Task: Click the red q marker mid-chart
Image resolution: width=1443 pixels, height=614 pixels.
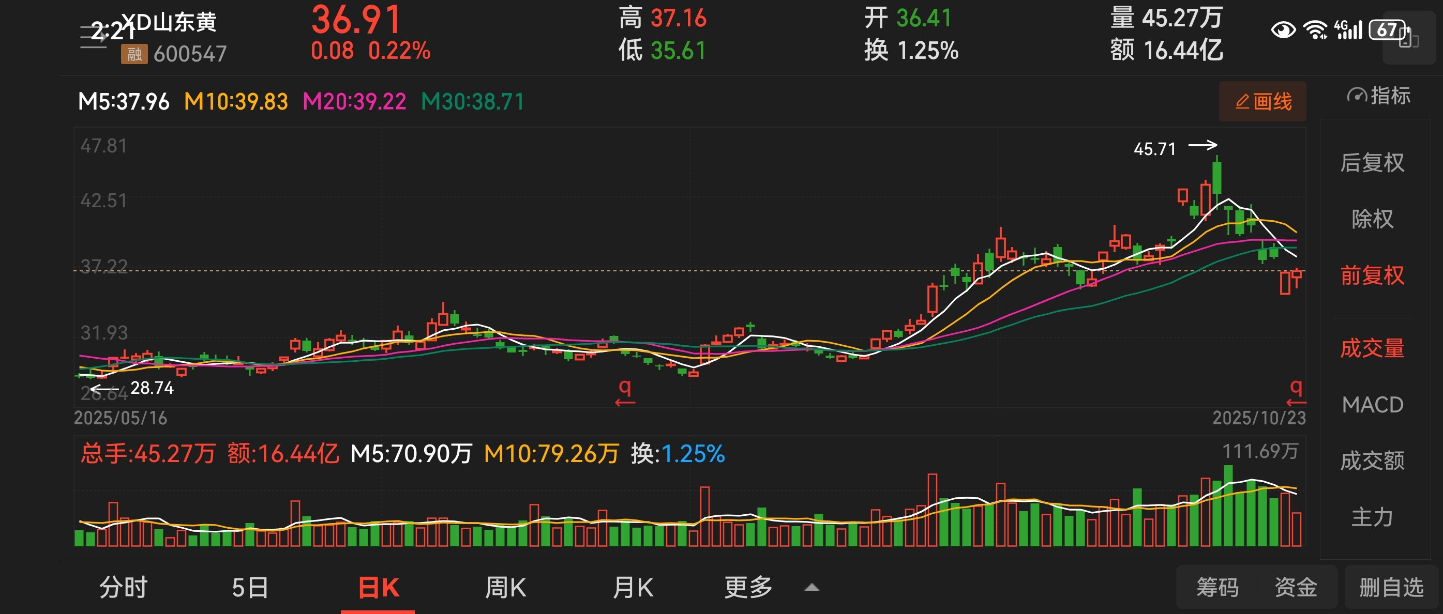Action: click(625, 387)
